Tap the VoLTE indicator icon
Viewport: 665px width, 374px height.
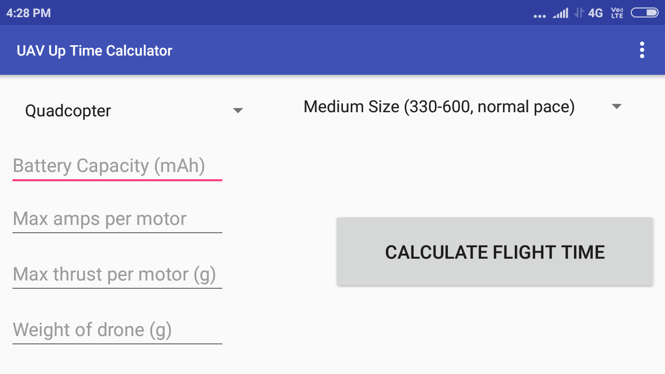(x=617, y=13)
